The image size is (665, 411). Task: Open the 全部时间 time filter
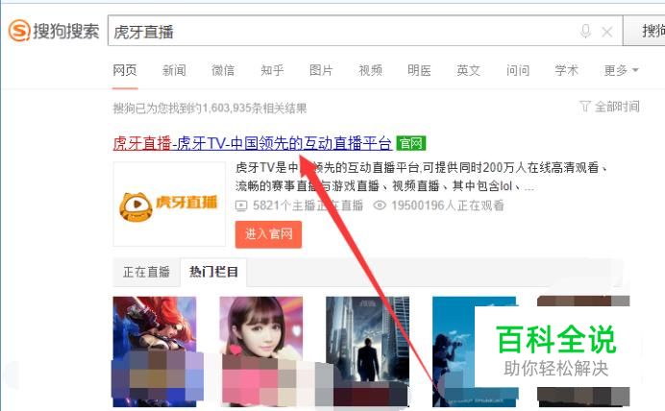tap(609, 107)
